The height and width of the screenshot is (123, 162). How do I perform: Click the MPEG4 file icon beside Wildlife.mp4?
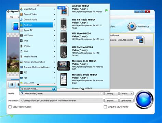140,40
